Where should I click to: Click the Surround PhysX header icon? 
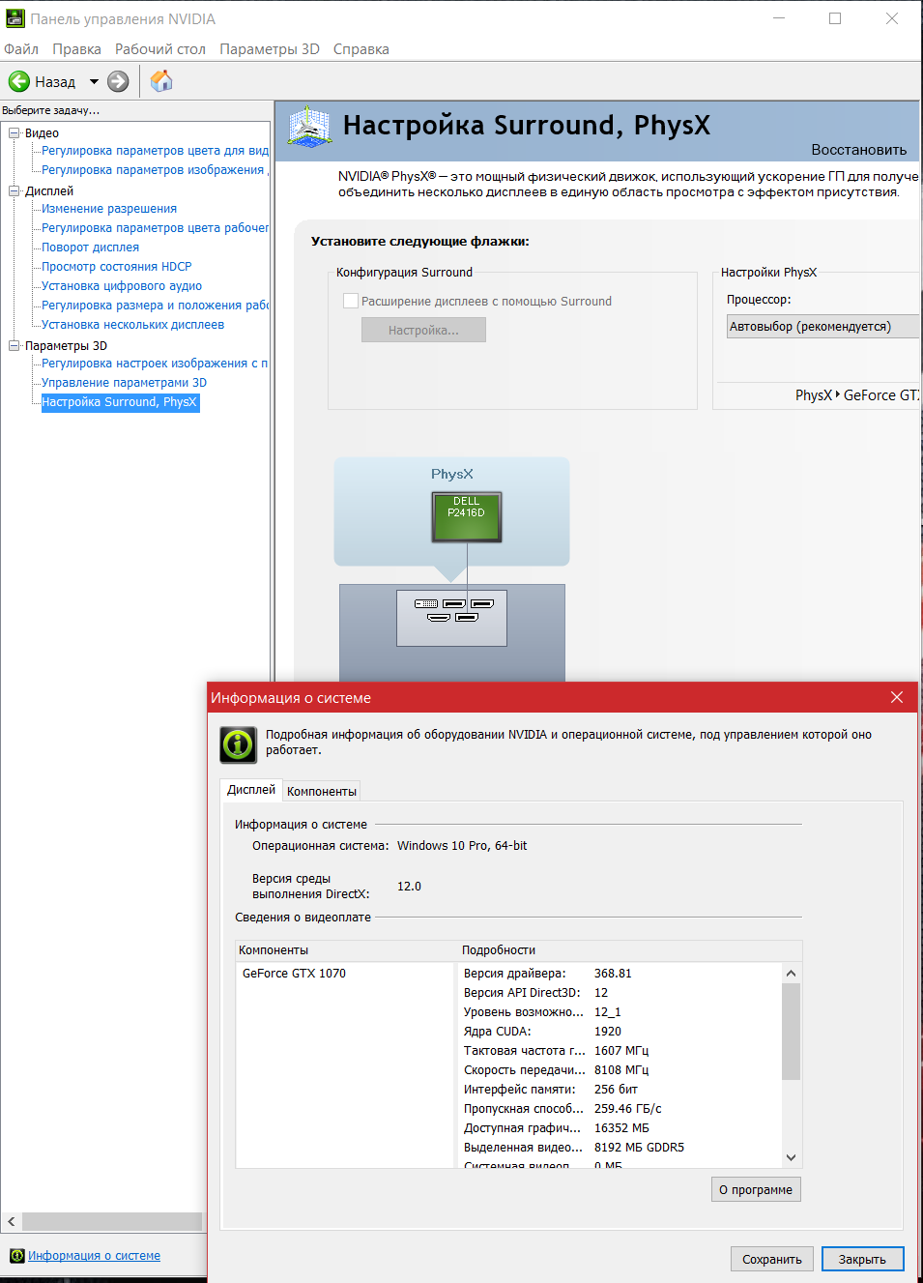310,127
